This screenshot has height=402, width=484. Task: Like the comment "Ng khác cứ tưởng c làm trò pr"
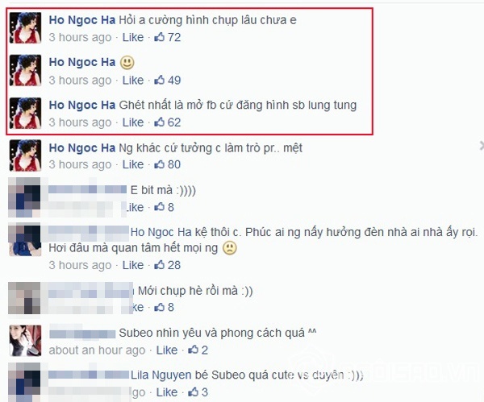click(133, 164)
